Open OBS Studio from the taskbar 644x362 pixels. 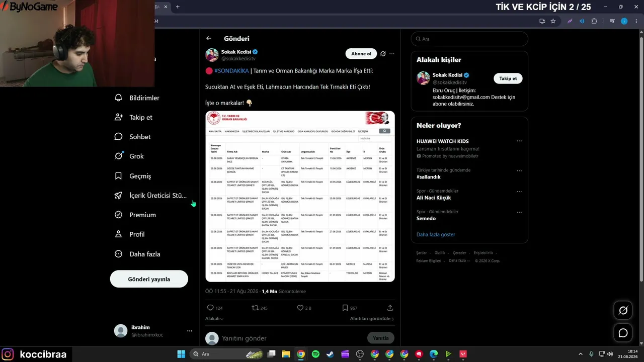pos(360,354)
